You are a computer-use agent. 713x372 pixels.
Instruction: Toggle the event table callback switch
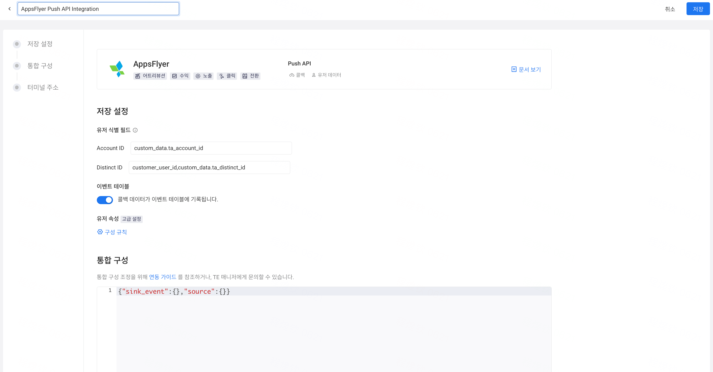tap(105, 200)
